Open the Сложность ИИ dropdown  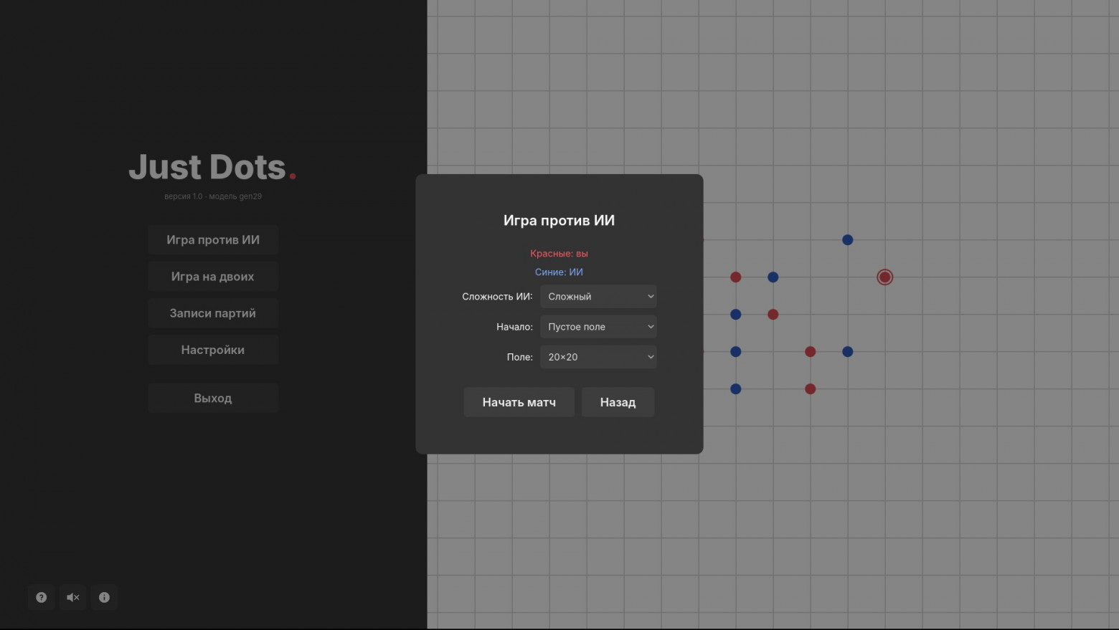point(598,296)
